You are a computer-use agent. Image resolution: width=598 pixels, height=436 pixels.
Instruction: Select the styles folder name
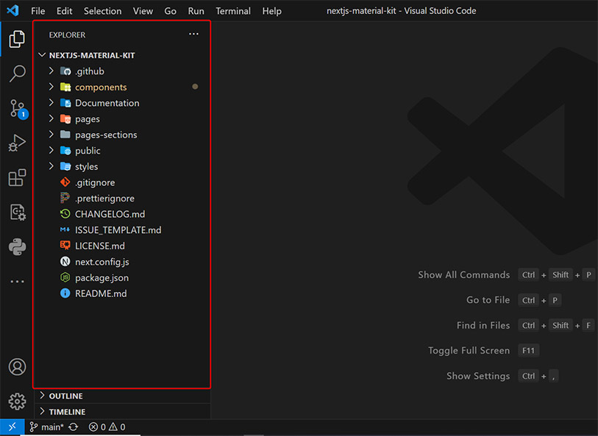coord(87,167)
